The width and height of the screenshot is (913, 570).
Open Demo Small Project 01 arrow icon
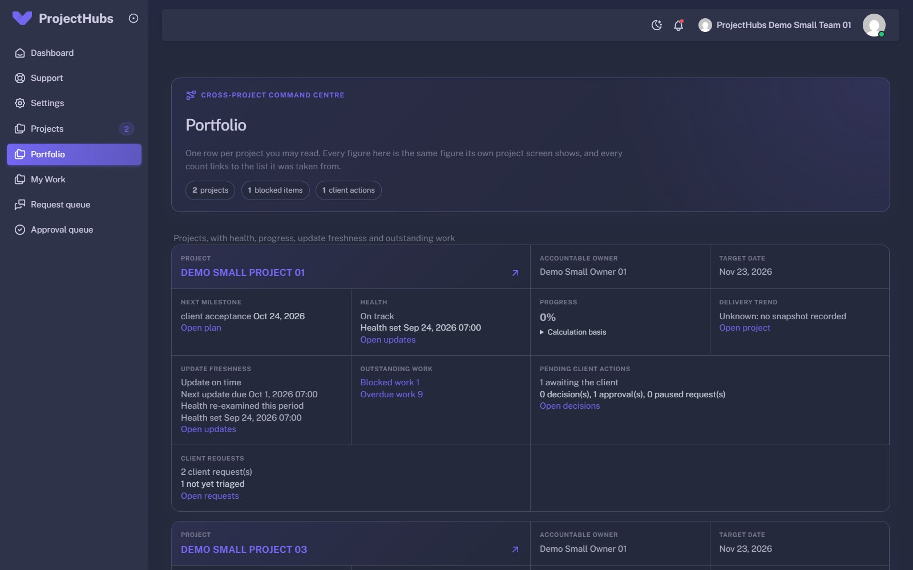click(515, 273)
